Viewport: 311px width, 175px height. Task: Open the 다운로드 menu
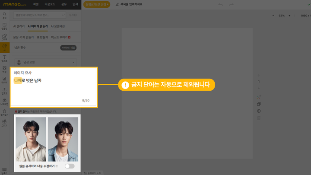pyautogui.click(x=50, y=4)
